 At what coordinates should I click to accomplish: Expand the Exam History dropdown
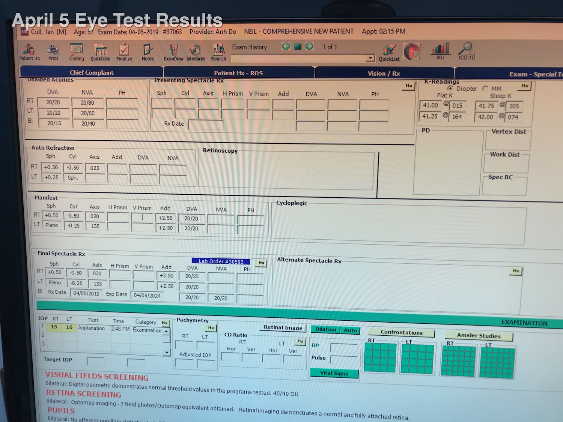(x=370, y=58)
